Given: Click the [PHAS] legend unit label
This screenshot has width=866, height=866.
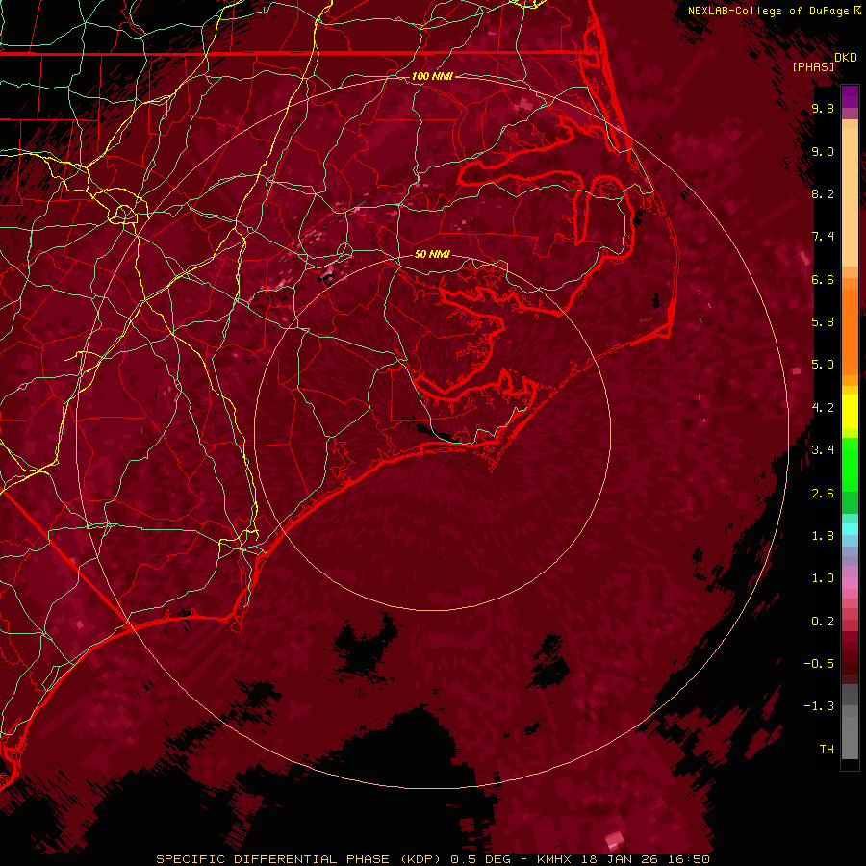Looking at the screenshot, I should click(813, 67).
